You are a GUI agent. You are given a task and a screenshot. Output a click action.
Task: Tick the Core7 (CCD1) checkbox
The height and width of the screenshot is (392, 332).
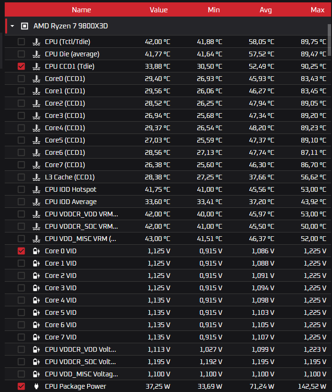(x=21, y=165)
